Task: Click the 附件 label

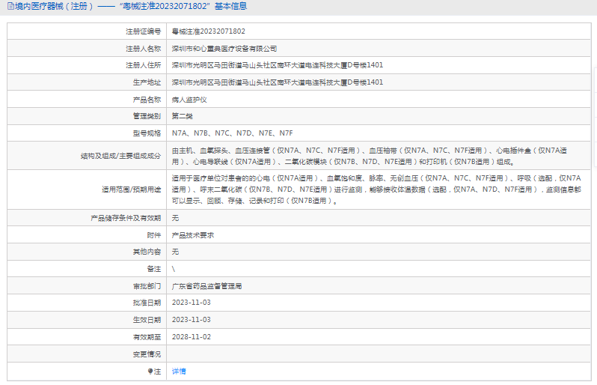Action: (x=154, y=236)
